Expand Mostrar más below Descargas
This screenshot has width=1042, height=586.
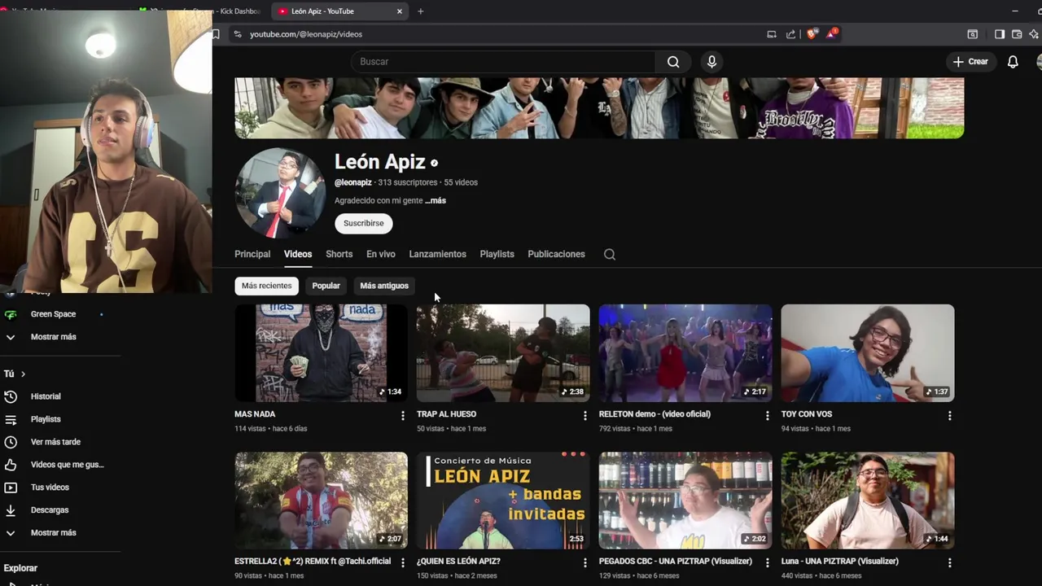tap(53, 533)
